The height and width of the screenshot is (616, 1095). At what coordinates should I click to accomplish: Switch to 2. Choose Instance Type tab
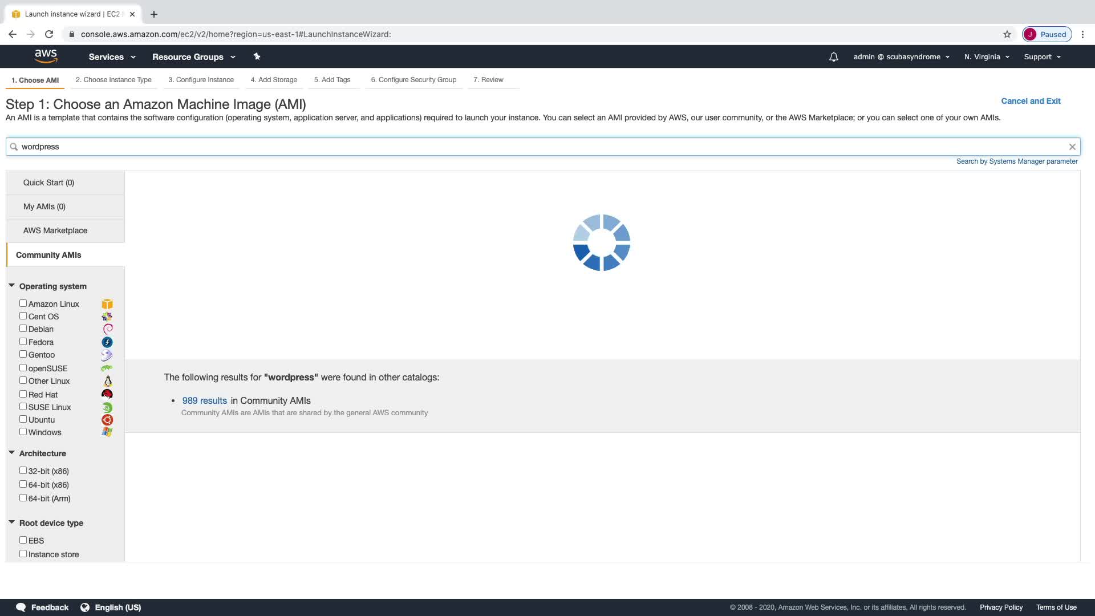tap(113, 80)
